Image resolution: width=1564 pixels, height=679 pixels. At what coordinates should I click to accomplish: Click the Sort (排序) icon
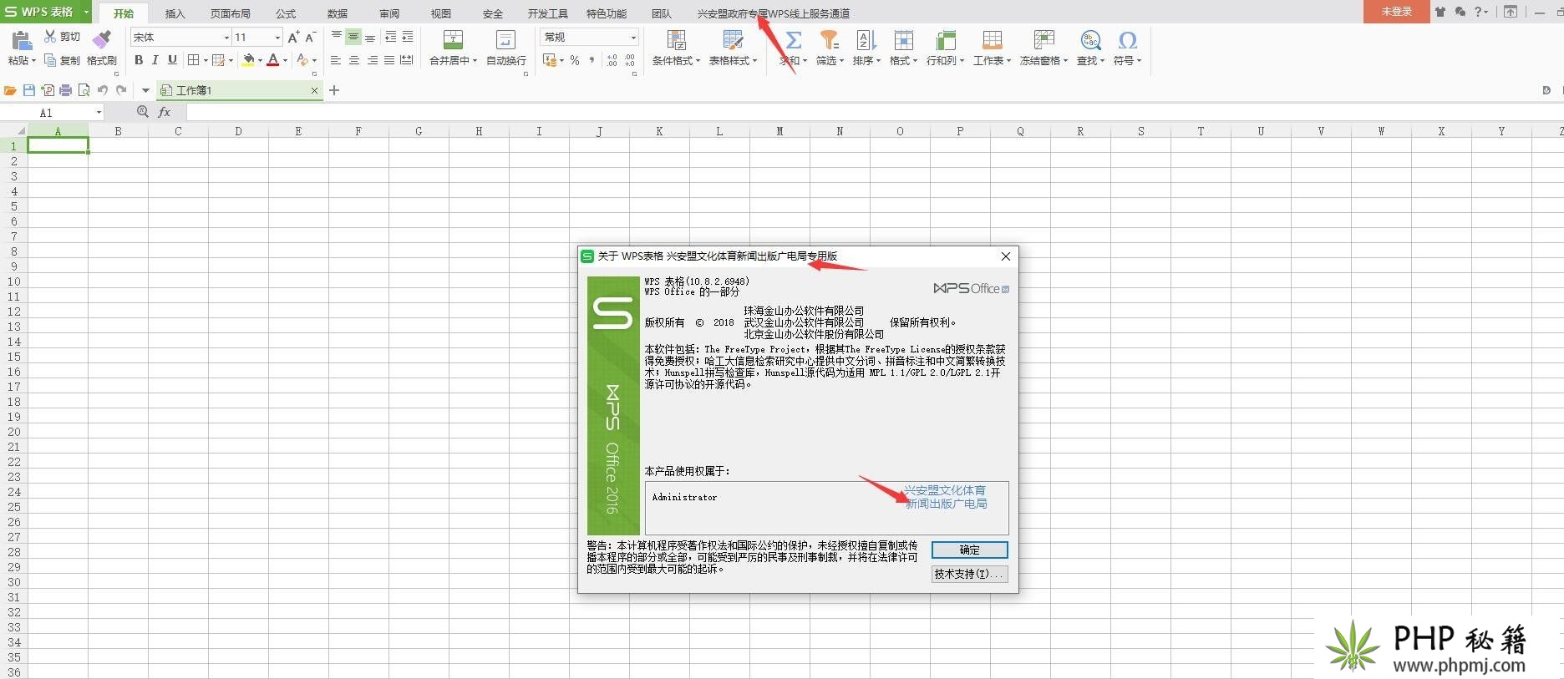pyautogui.click(x=866, y=40)
